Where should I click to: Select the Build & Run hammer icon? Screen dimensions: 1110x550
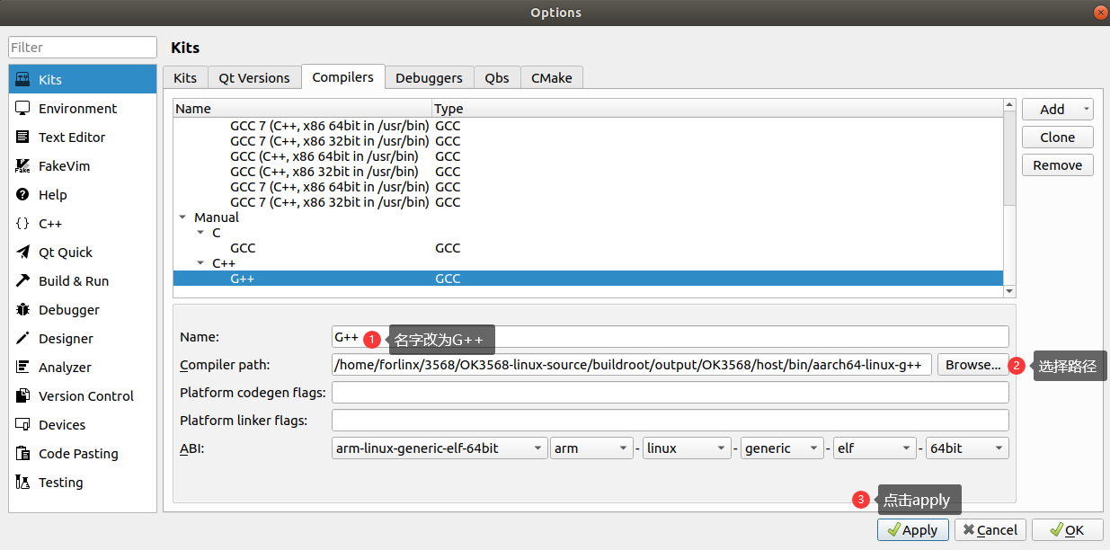pyautogui.click(x=22, y=281)
